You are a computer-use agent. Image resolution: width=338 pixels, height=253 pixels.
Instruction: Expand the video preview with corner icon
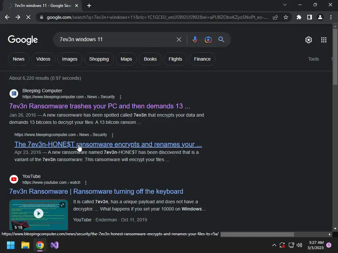(x=62, y=205)
